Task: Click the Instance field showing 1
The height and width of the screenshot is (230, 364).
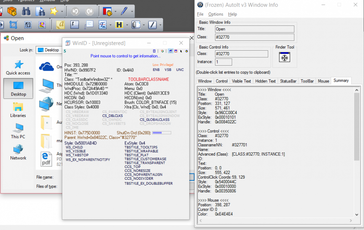Action: 223,62
